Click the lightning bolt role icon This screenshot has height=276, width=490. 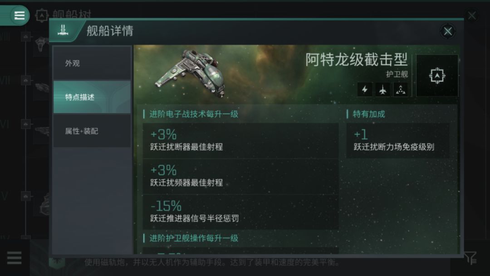coord(365,90)
